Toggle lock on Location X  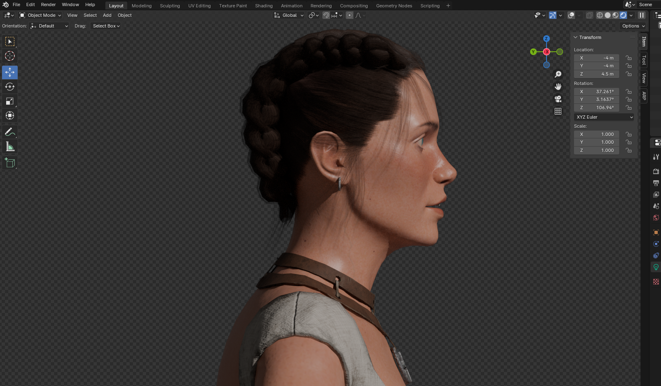click(x=629, y=58)
